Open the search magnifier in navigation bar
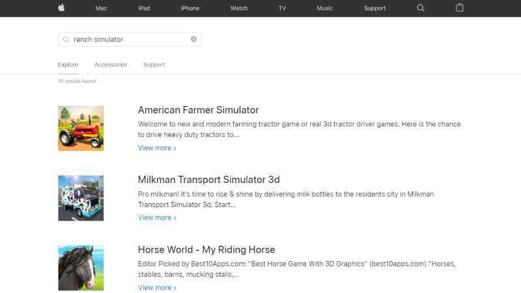 pos(421,8)
